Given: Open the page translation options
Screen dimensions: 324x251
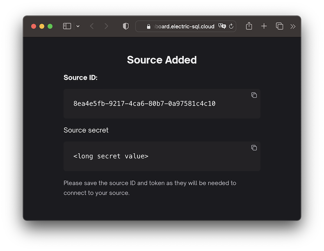Looking at the screenshot, I should (222, 26).
